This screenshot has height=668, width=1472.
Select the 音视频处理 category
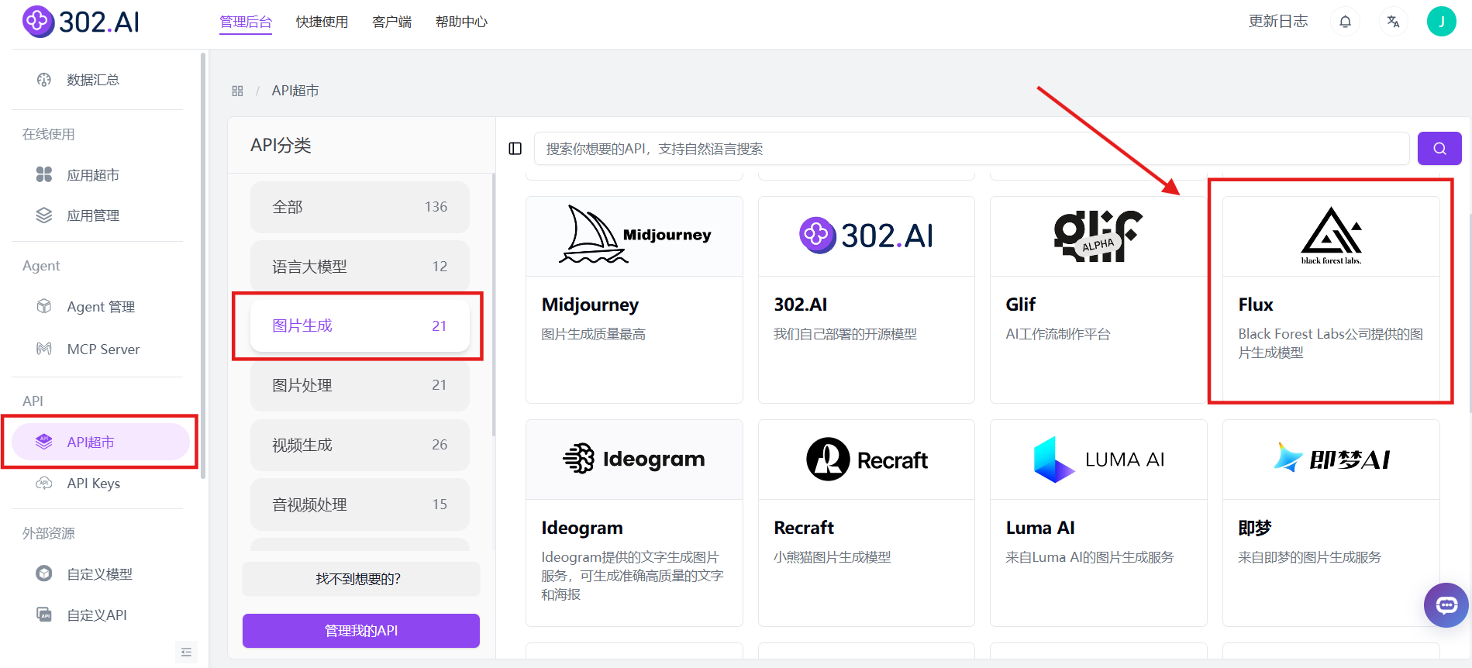pyautogui.click(x=360, y=504)
